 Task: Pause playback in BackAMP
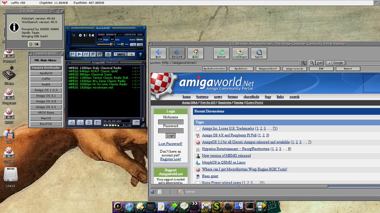point(86,54)
